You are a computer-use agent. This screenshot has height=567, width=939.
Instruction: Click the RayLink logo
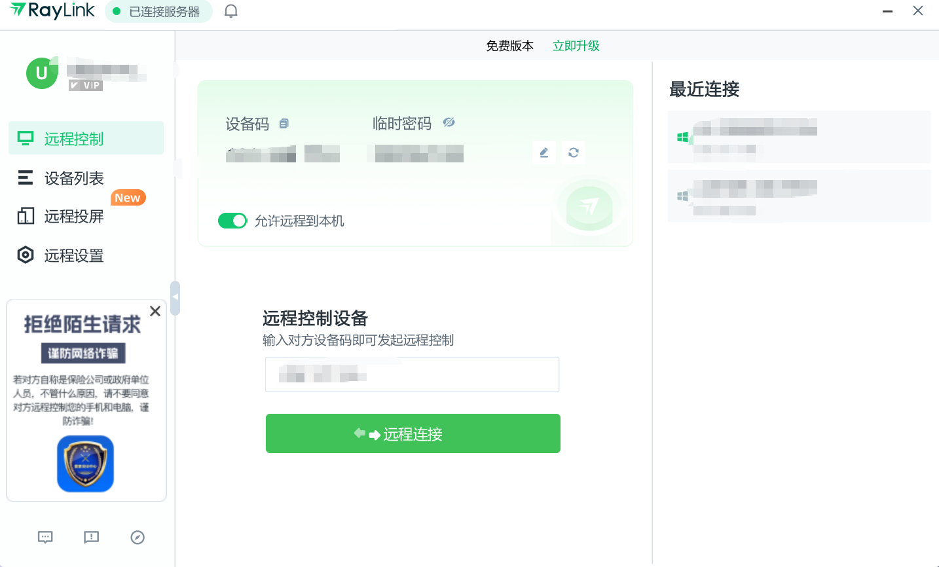52,10
